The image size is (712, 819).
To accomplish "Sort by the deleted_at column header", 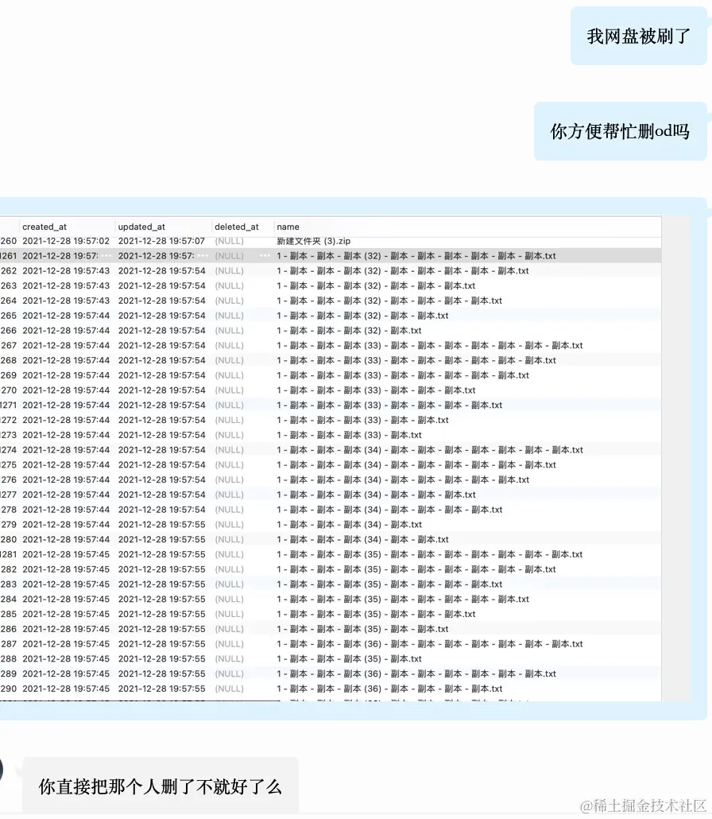I will coord(237,227).
